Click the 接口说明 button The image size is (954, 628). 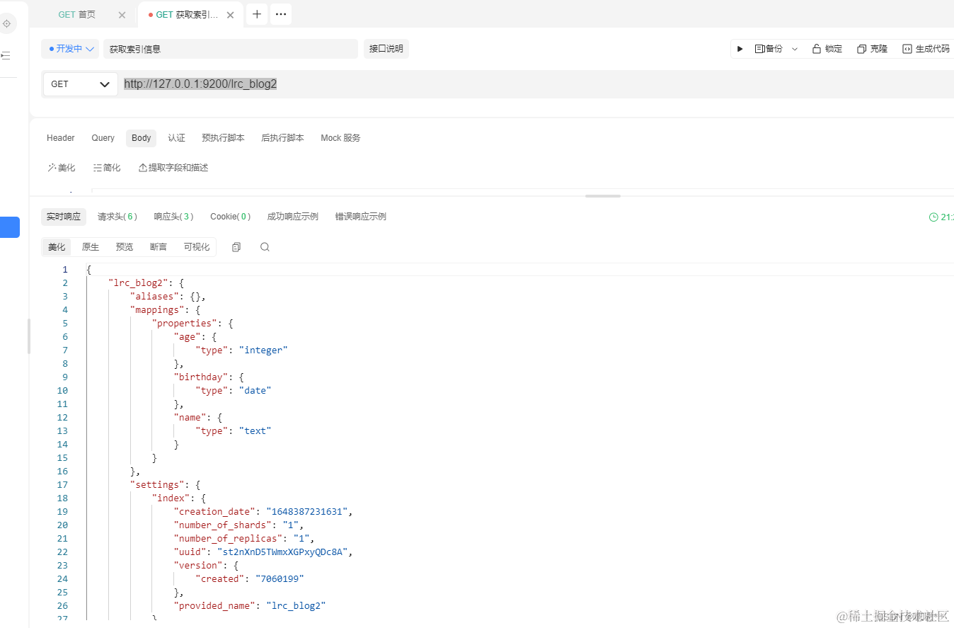pyautogui.click(x=386, y=49)
